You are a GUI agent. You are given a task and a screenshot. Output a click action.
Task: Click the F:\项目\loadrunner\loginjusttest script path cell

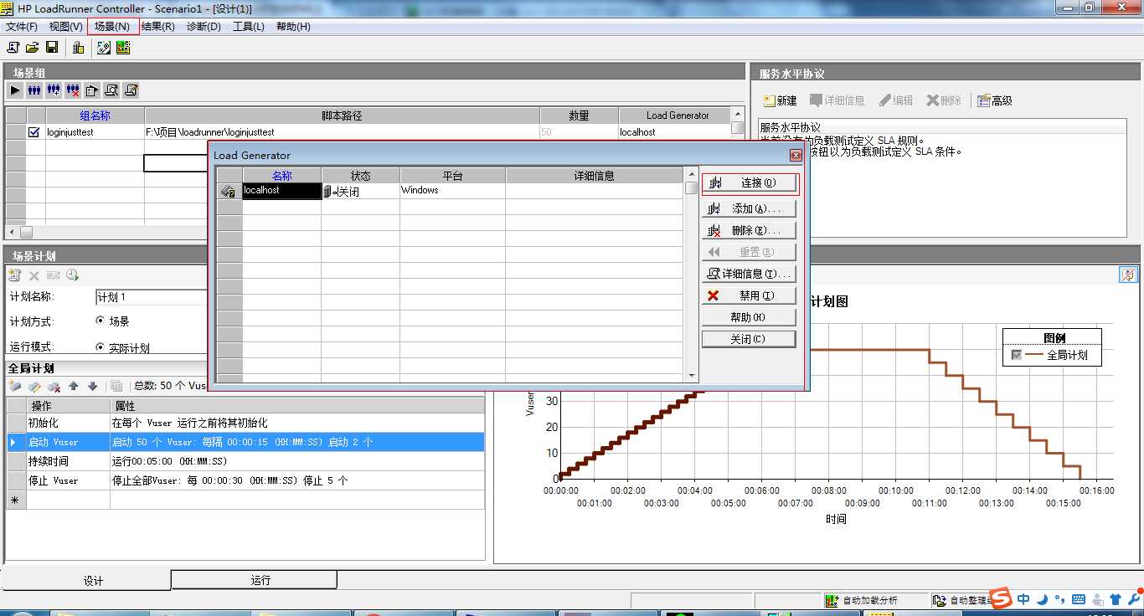(342, 132)
